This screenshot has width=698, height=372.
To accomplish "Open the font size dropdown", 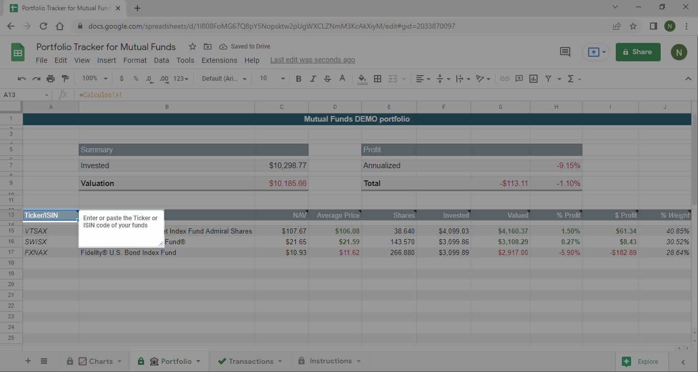I will click(x=271, y=78).
